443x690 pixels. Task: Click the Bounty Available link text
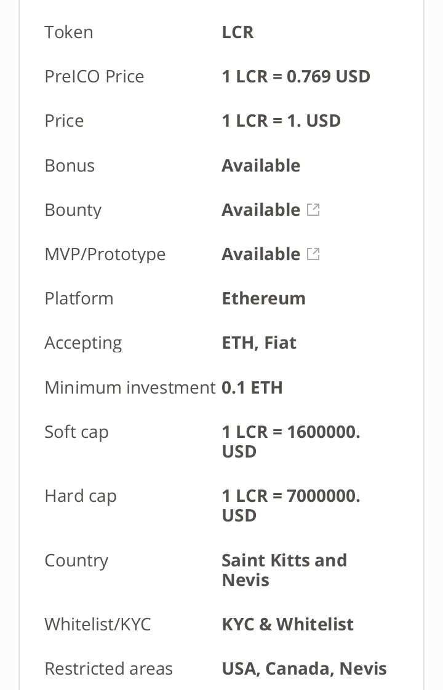coord(261,210)
